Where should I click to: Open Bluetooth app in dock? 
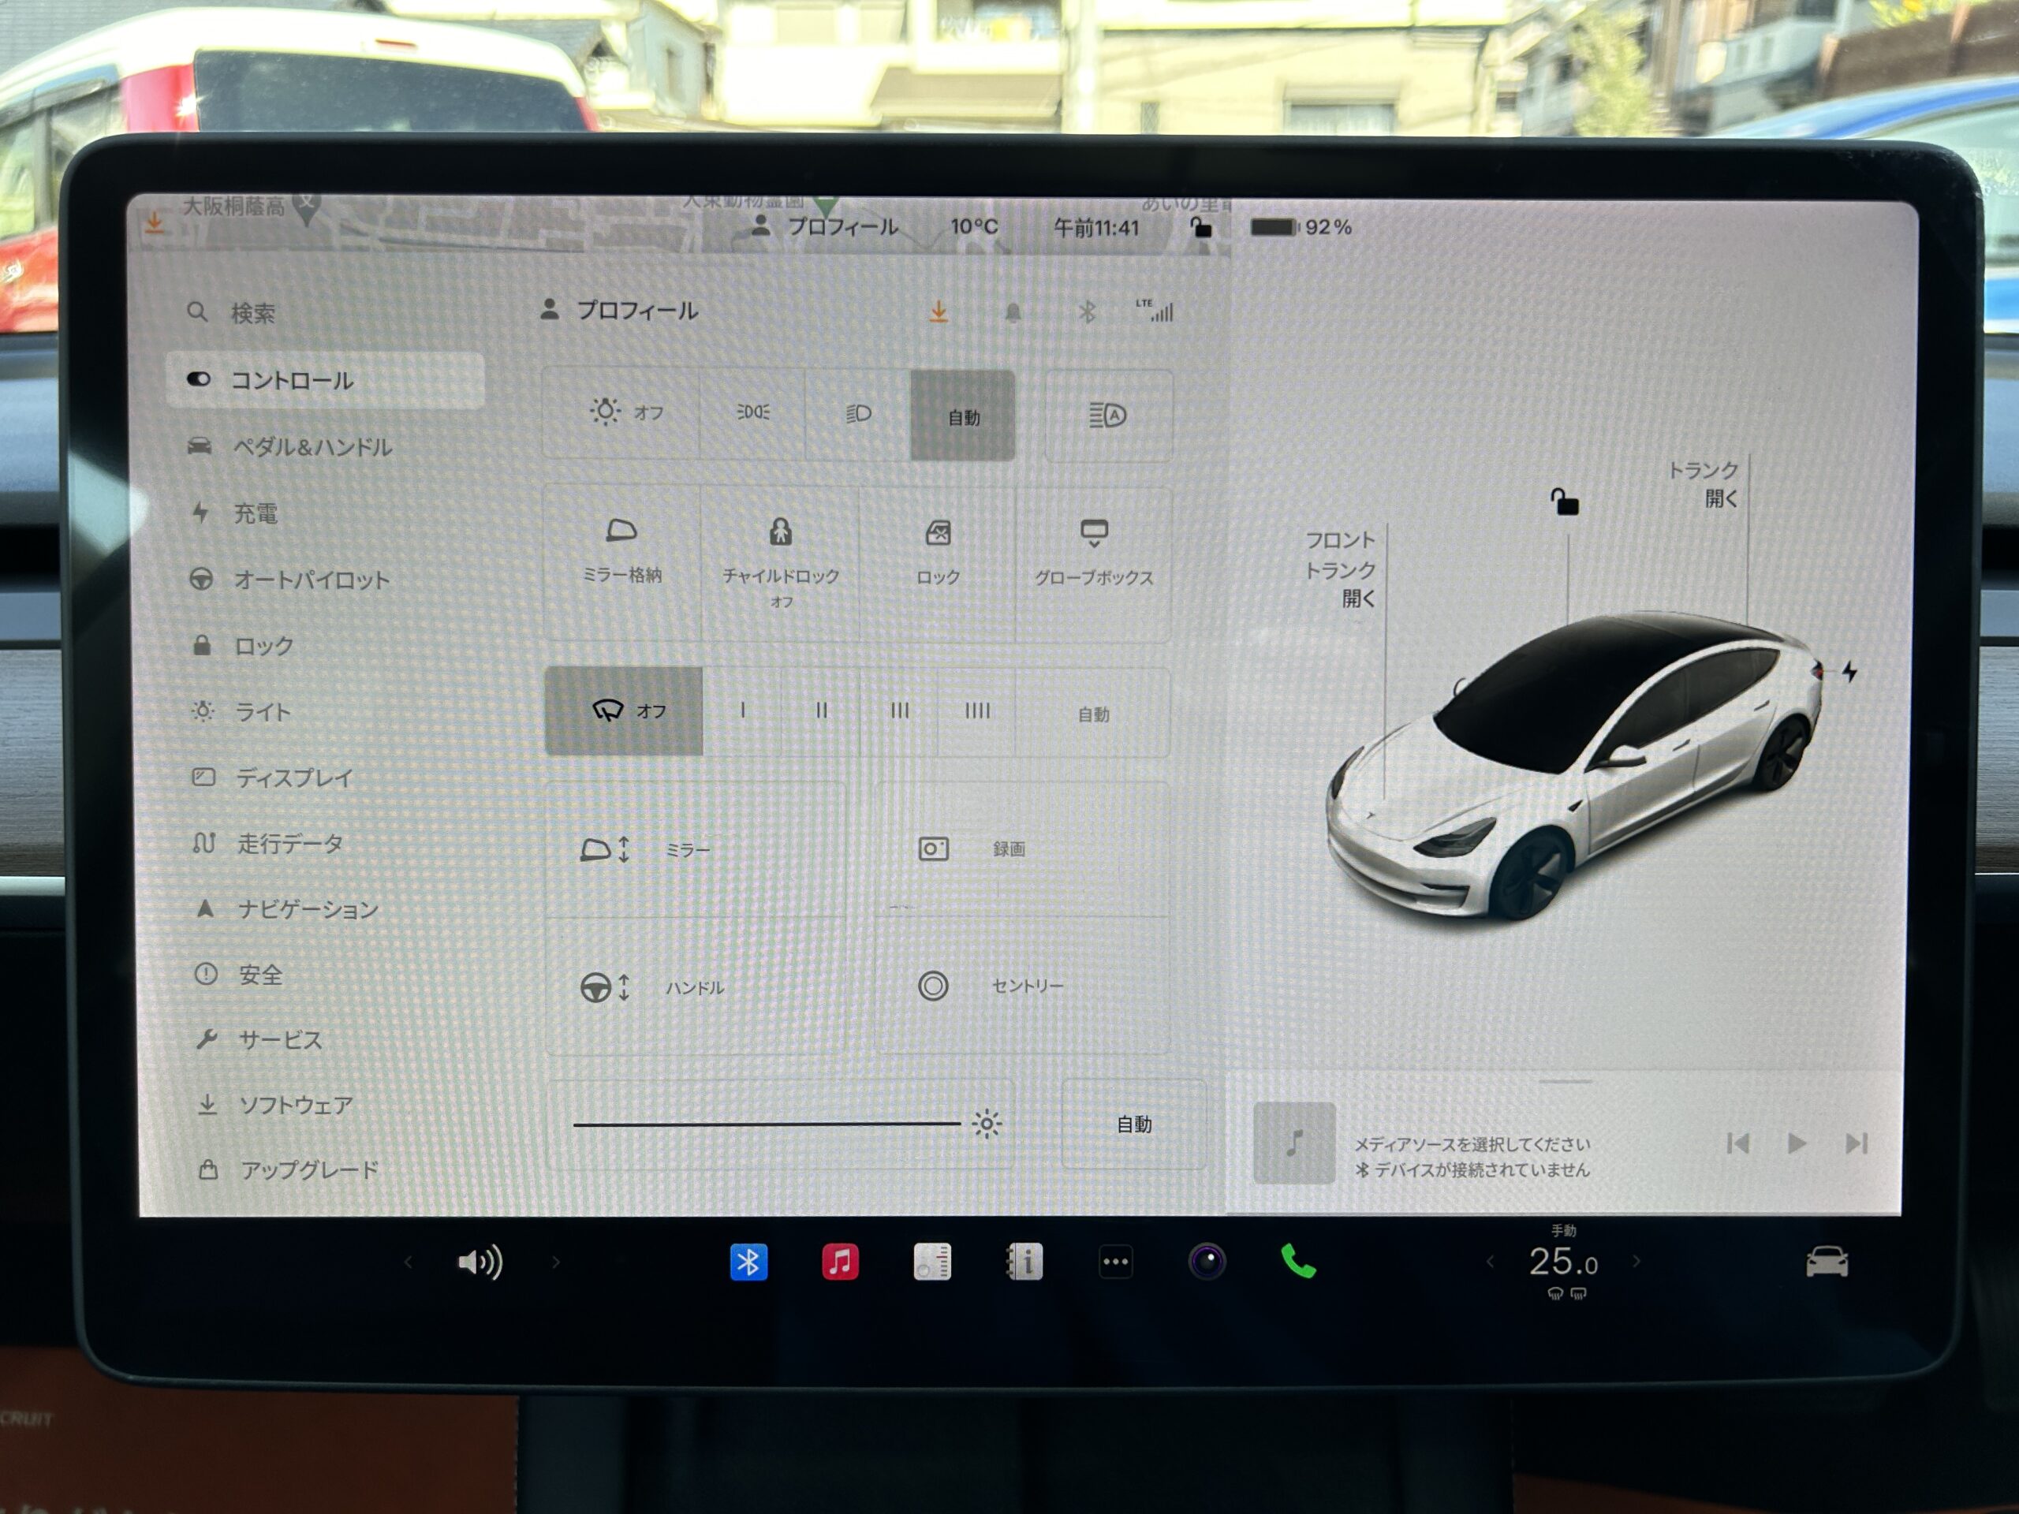(748, 1262)
